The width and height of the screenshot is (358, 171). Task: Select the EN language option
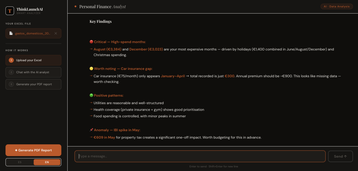[x=47, y=162]
